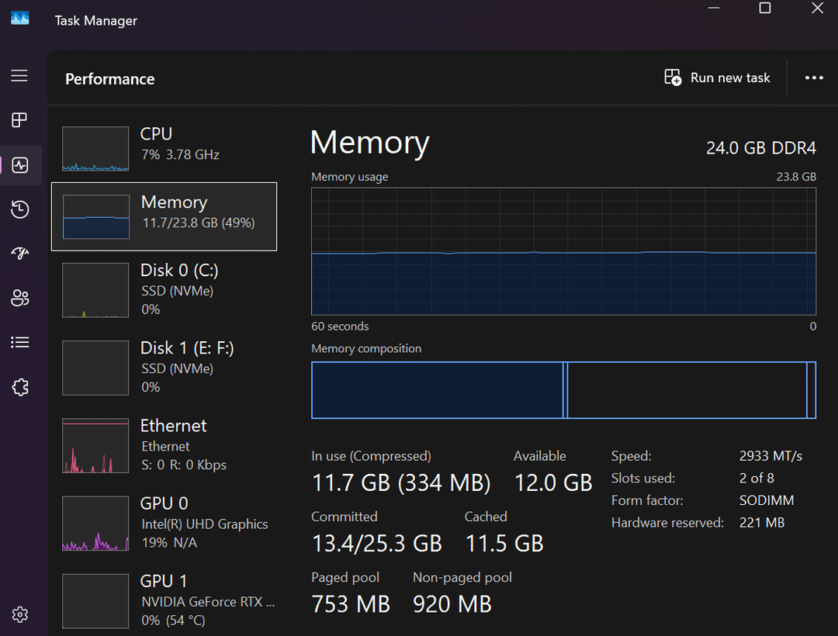Open Services page puzzle icon
This screenshot has width=838, height=636.
pyautogui.click(x=20, y=387)
